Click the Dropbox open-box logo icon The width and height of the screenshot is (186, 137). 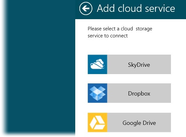(x=97, y=93)
